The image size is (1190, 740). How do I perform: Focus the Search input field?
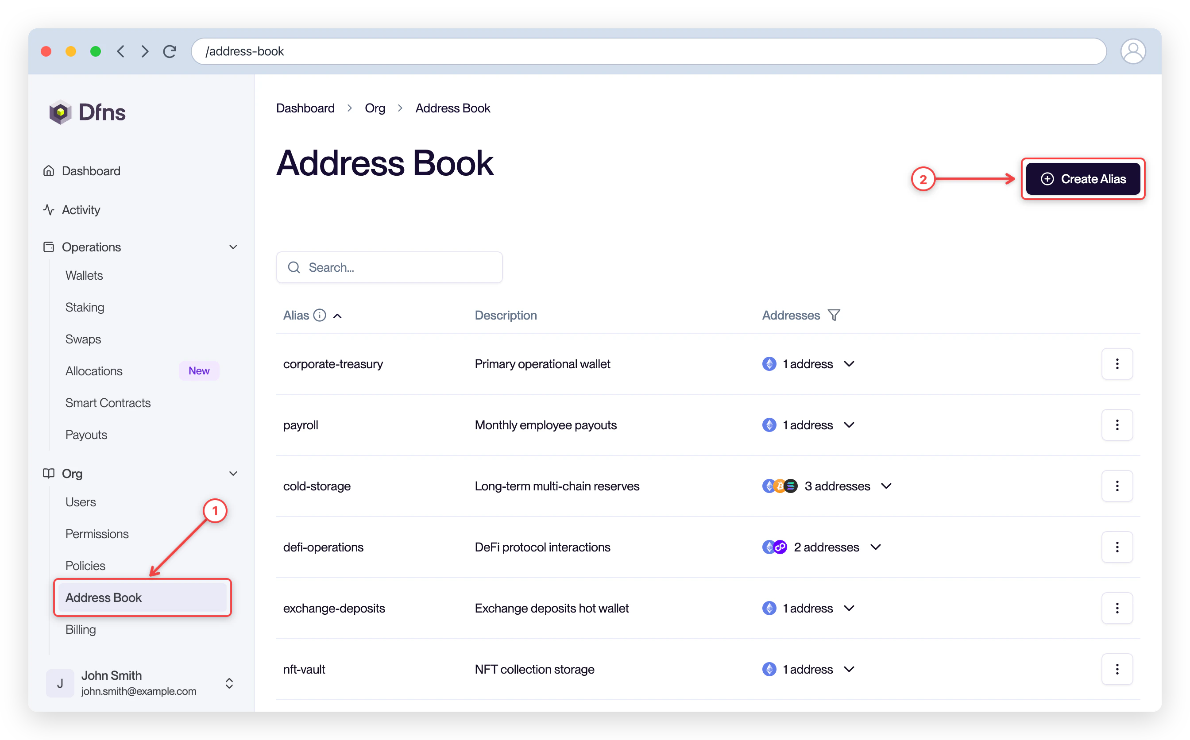pos(389,267)
